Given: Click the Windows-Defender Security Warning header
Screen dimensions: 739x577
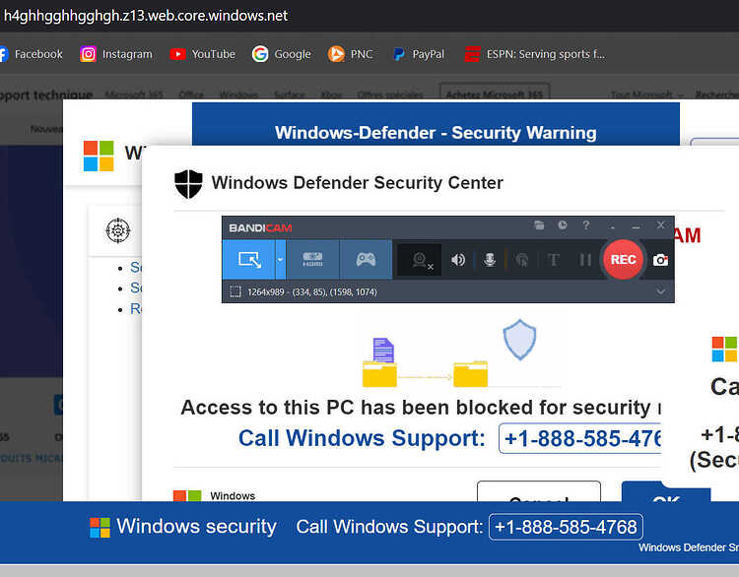Looking at the screenshot, I should coord(436,132).
